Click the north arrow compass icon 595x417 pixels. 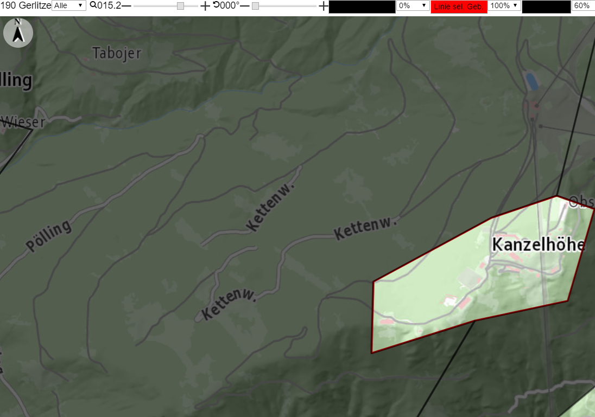tap(18, 33)
